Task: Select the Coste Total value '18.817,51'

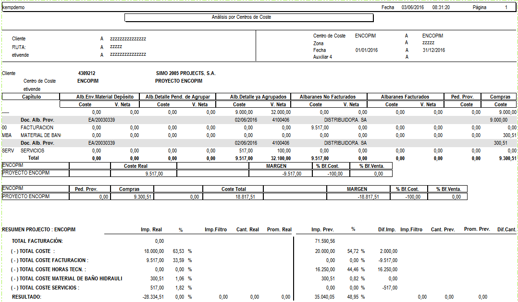Action: (x=245, y=197)
